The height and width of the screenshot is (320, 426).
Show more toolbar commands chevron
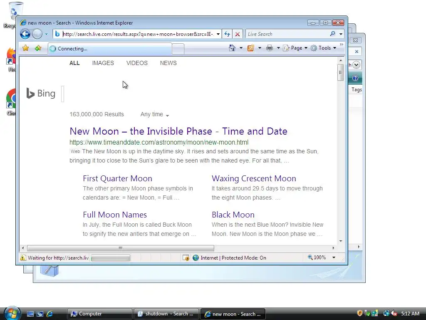[x=342, y=44]
